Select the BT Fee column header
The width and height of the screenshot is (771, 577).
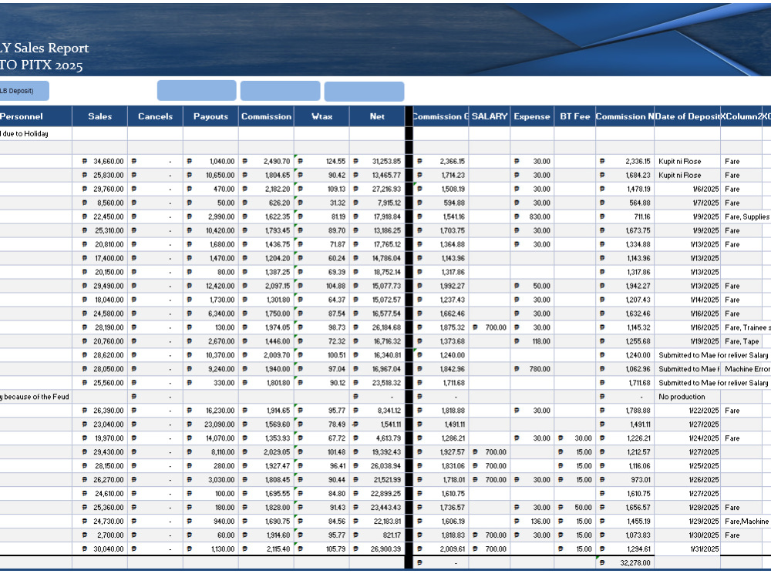click(575, 116)
